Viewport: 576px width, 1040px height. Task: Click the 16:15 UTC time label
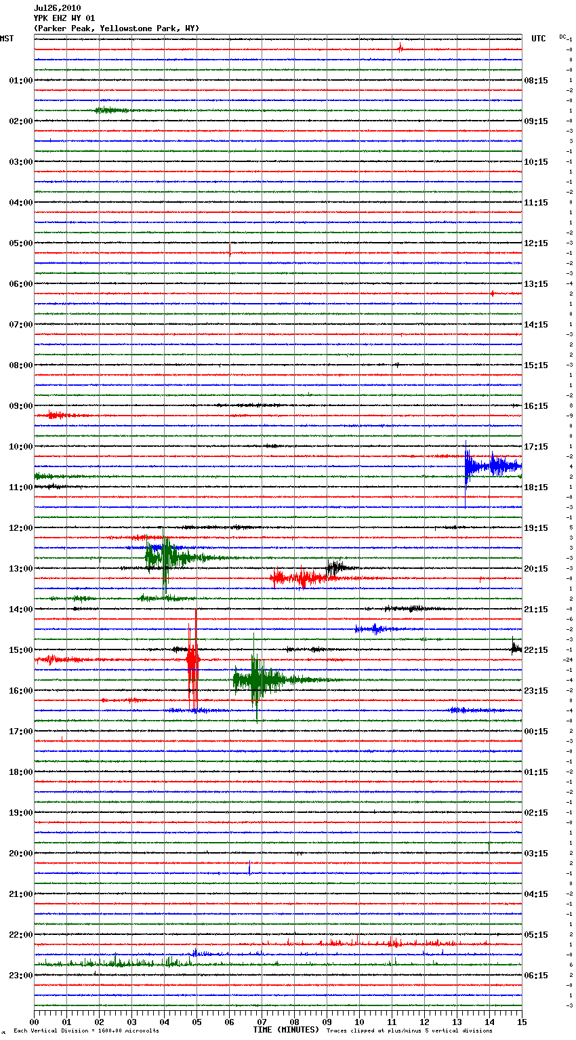coord(536,406)
